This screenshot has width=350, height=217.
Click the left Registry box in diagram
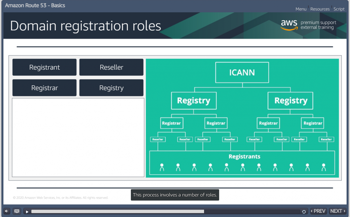click(x=193, y=101)
